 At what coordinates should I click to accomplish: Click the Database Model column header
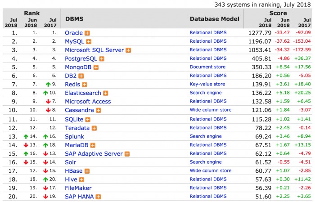[215, 19]
